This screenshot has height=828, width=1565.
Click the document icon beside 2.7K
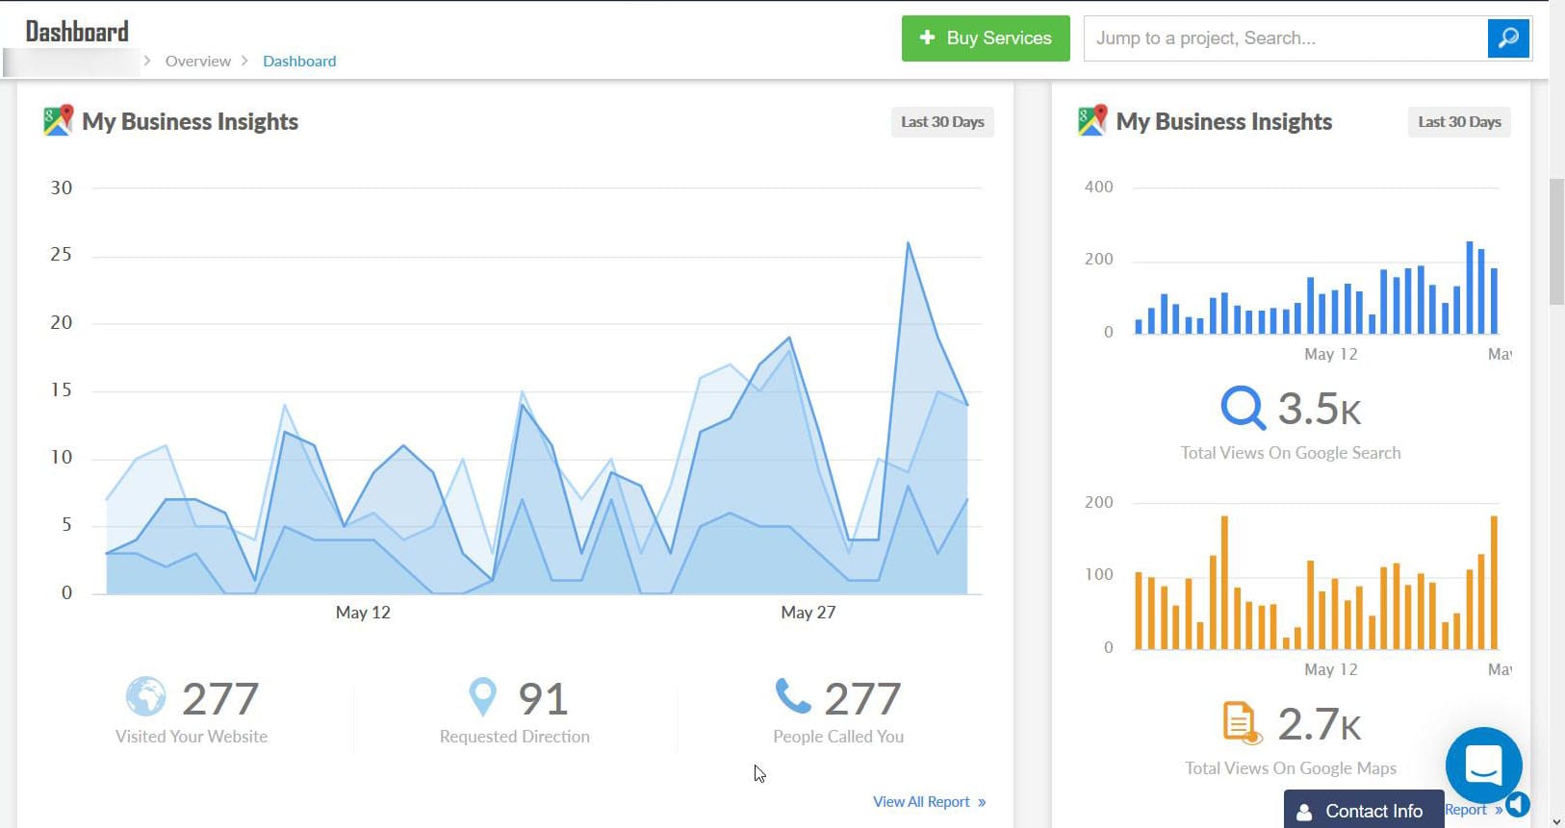point(1242,723)
